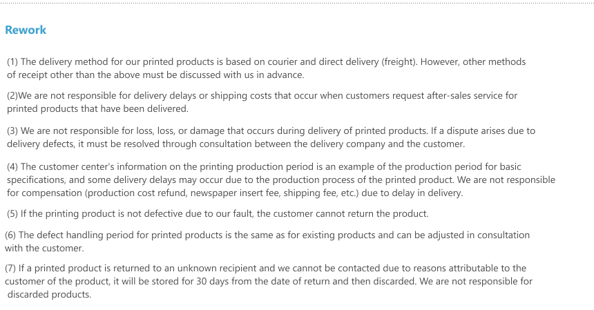Viewport: 594px width, 310px height.
Task: Click paragraph (6) about defect handling period
Action: point(267,242)
